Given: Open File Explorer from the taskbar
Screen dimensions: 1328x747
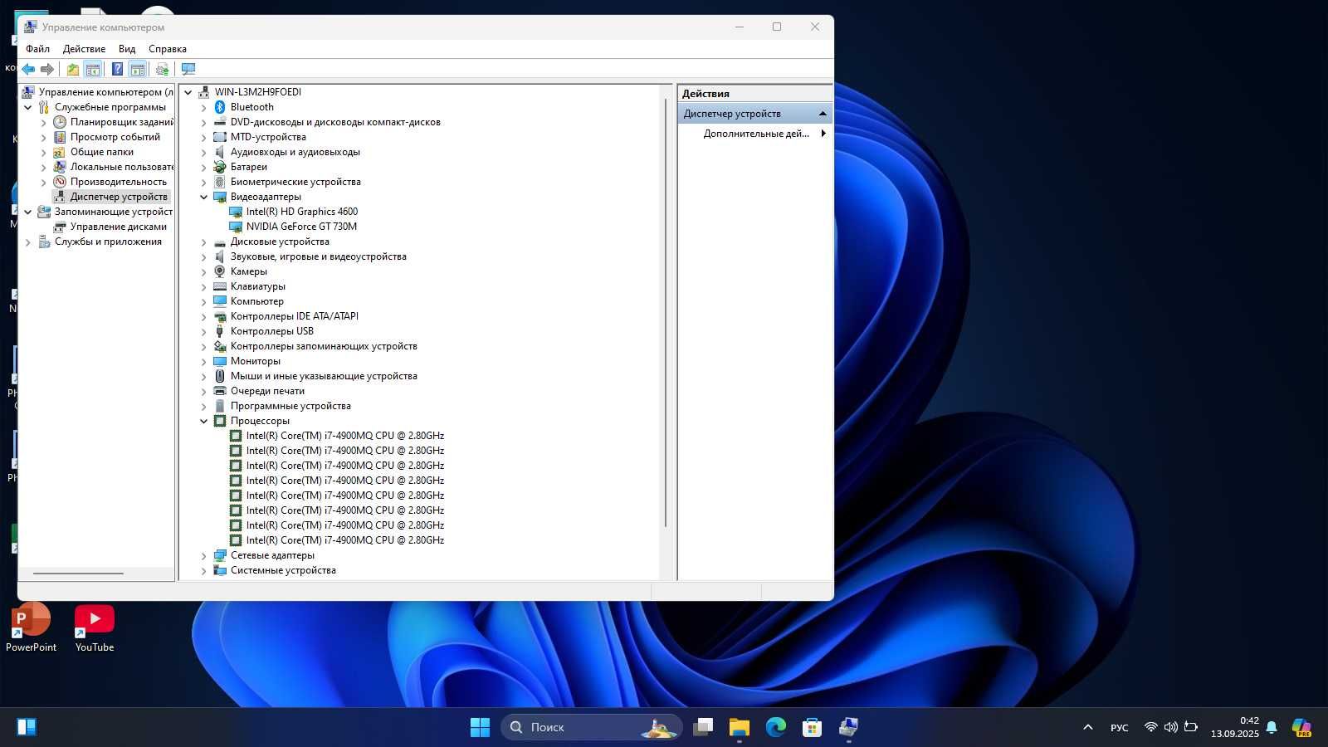Looking at the screenshot, I should click(x=739, y=727).
